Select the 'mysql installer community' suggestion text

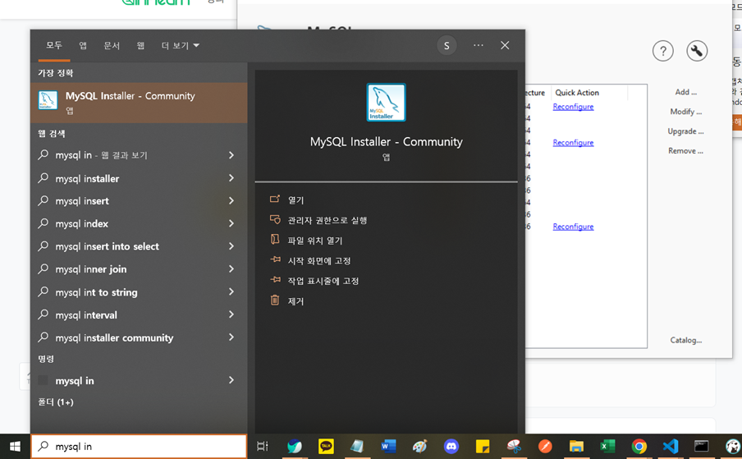click(x=114, y=337)
